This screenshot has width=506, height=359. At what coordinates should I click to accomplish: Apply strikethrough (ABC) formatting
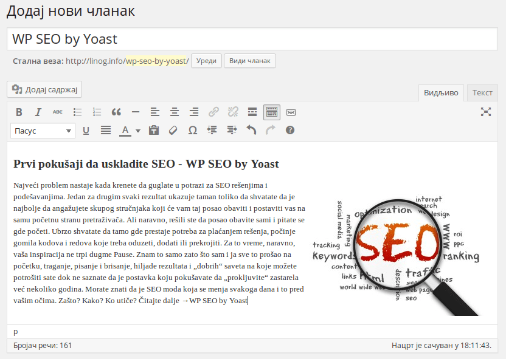click(58, 112)
